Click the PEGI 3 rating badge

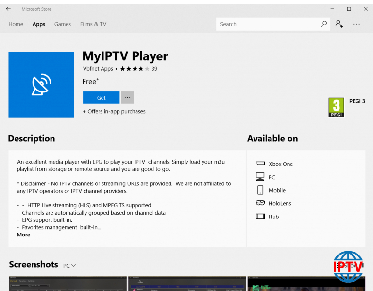pos(337,108)
